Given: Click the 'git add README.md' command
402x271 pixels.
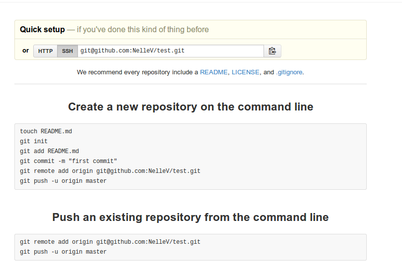Looking at the screenshot, I should click(x=50, y=151).
